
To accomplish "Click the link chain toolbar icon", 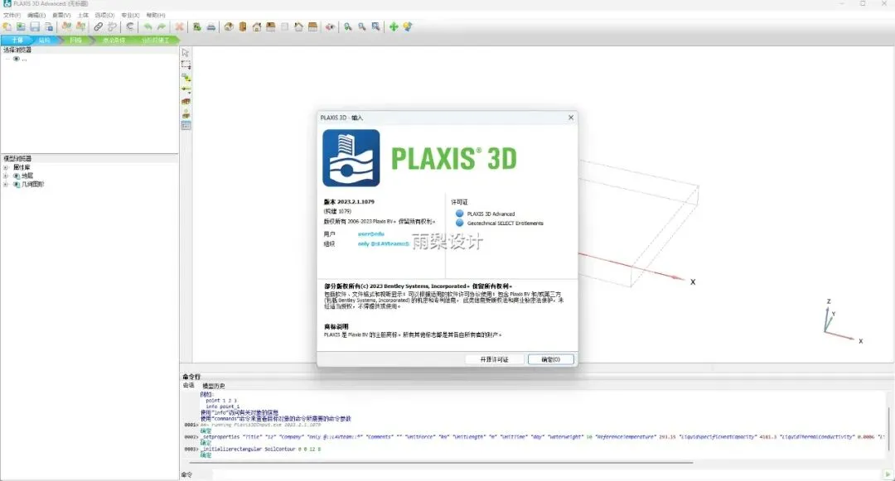I will pyautogui.click(x=98, y=26).
